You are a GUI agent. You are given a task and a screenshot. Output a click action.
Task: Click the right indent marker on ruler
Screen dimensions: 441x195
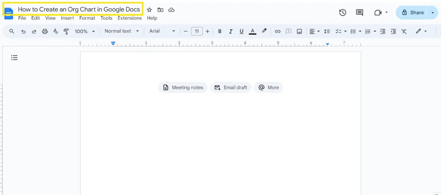tap(328, 44)
